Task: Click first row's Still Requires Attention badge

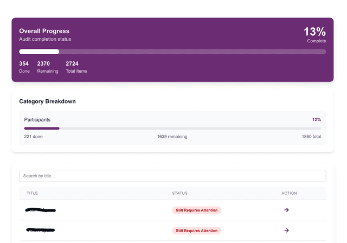Action: click(197, 210)
